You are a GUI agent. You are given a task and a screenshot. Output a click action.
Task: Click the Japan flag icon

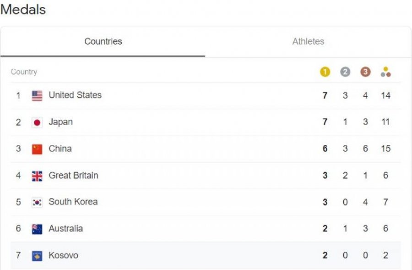(37, 122)
